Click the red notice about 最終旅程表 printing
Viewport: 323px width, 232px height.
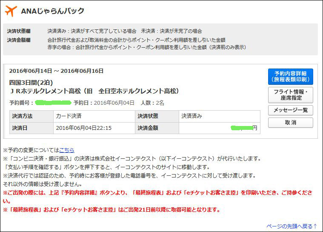click(157, 197)
